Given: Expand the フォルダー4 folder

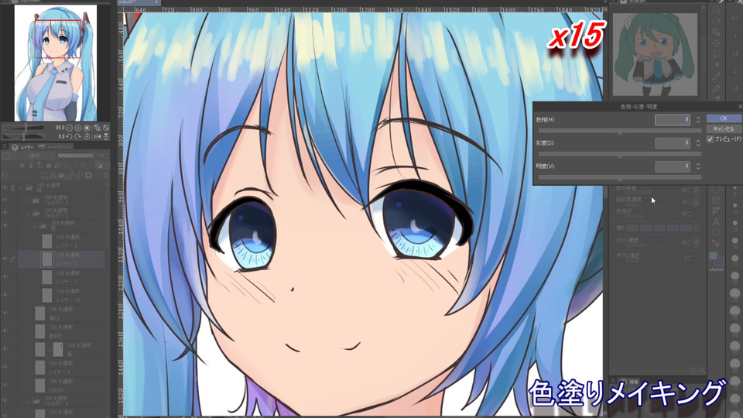Looking at the screenshot, I should click(29, 200).
